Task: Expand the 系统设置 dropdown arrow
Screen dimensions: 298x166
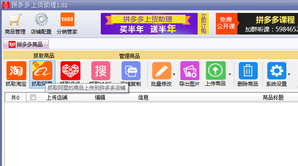Action: [289, 74]
